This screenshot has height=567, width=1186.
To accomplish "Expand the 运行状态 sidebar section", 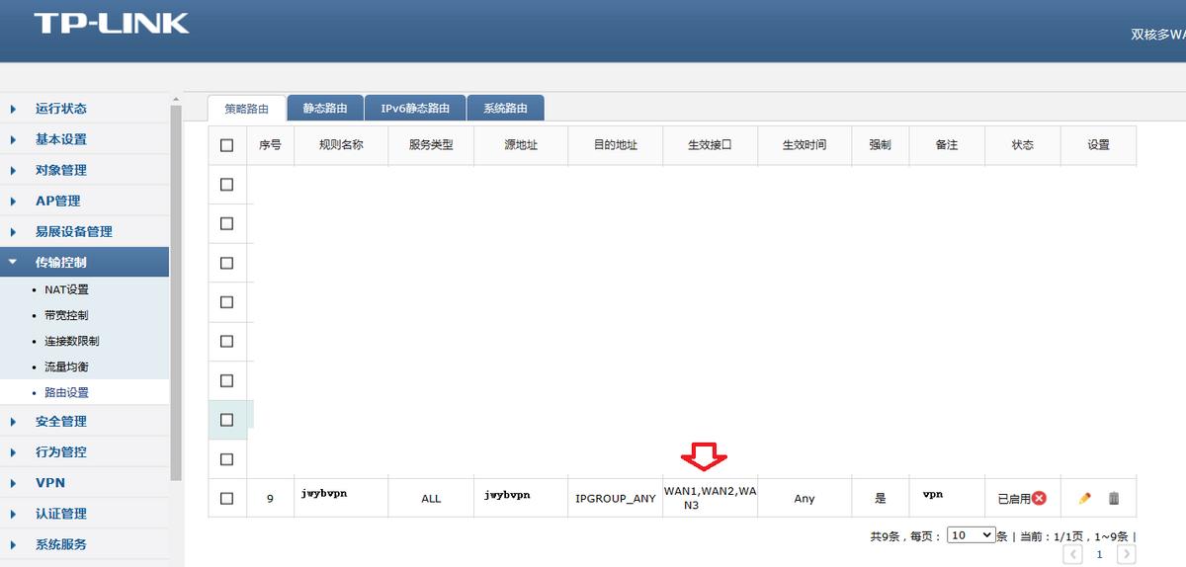I will tap(84, 109).
